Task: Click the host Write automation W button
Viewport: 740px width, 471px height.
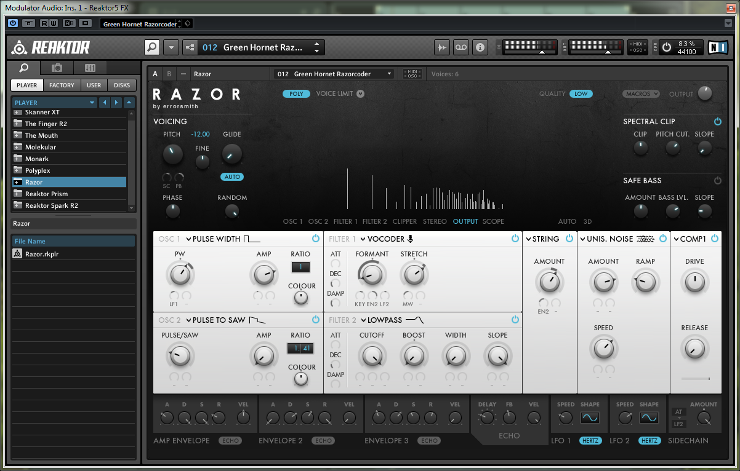Action: click(x=54, y=23)
